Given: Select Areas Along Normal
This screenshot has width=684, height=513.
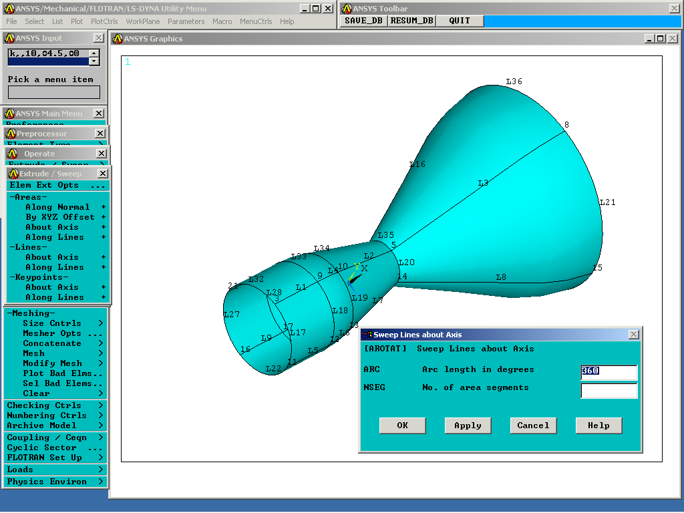Looking at the screenshot, I should point(57,207).
